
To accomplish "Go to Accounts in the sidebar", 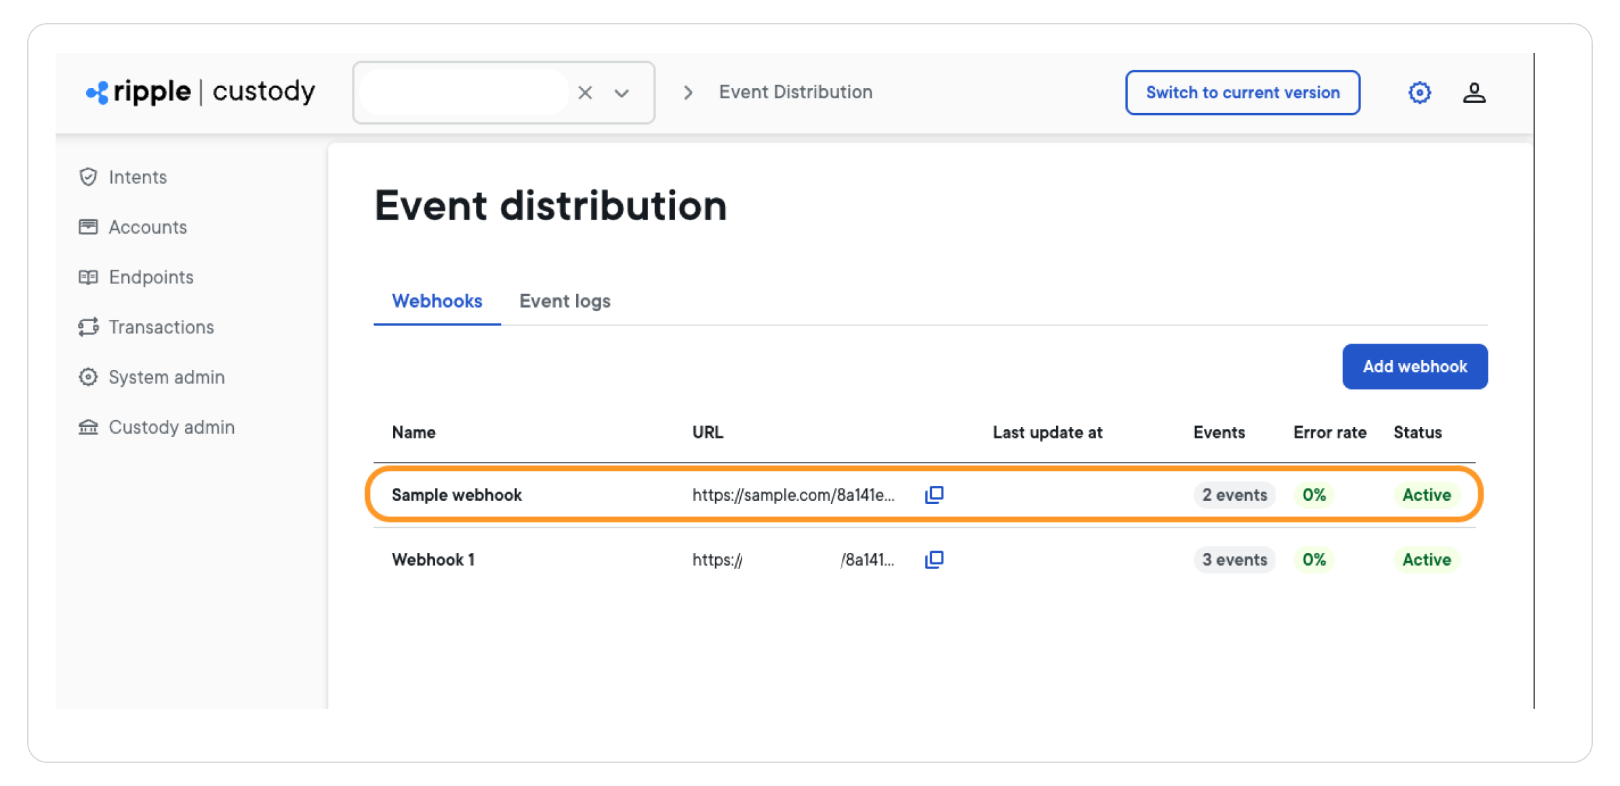I will tap(148, 227).
